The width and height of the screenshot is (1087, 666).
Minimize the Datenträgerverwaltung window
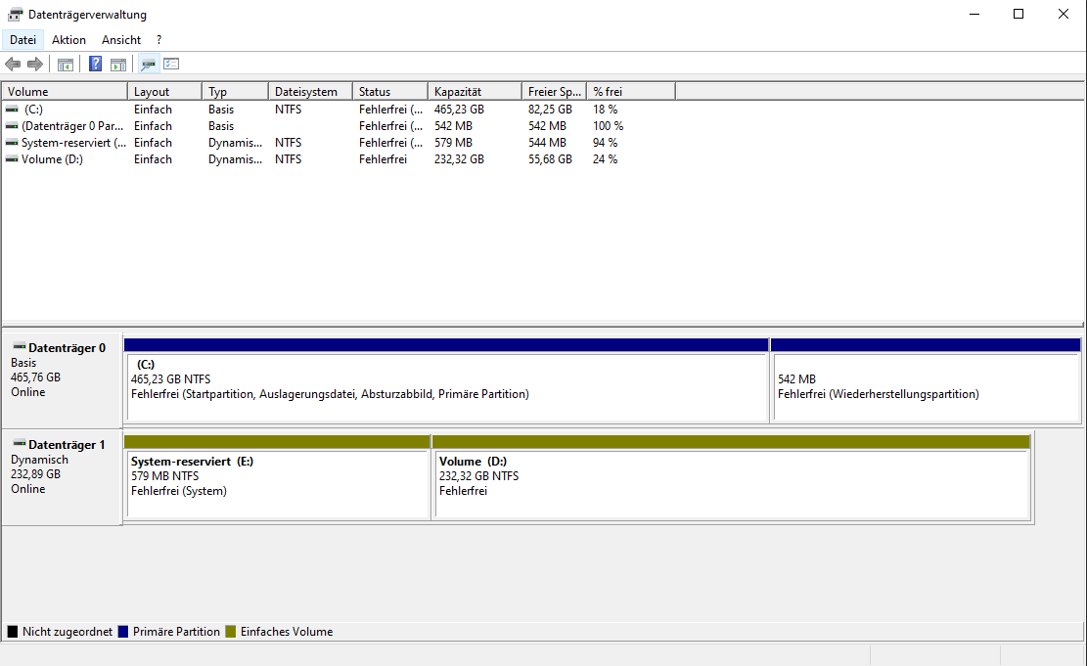tap(974, 14)
